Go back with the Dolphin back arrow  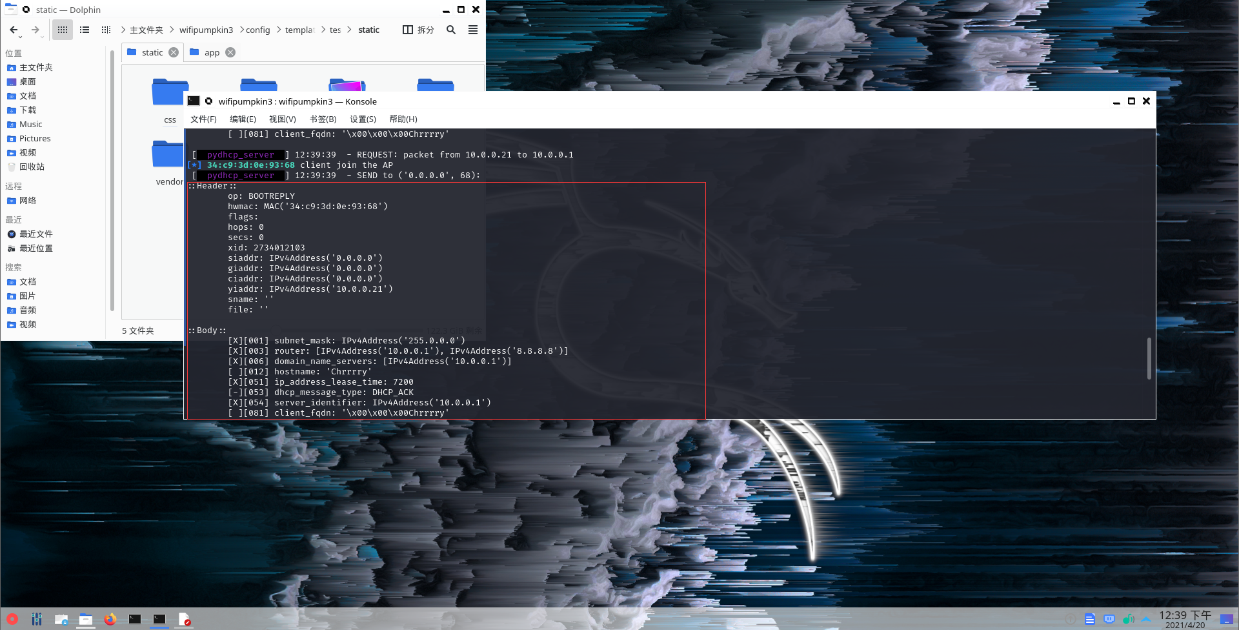(x=14, y=30)
